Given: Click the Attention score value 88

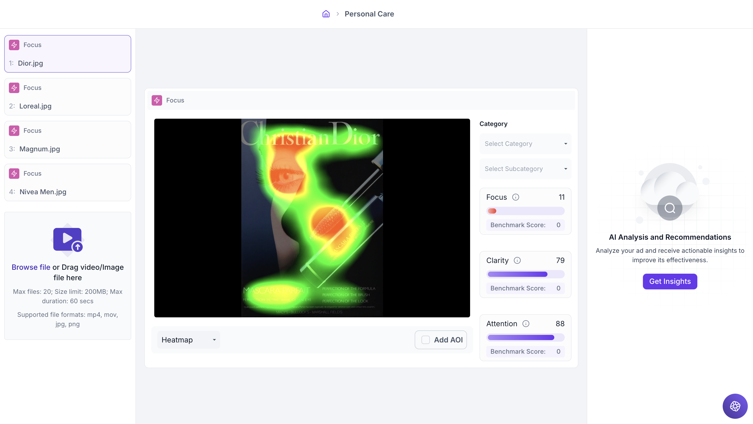Looking at the screenshot, I should point(560,324).
